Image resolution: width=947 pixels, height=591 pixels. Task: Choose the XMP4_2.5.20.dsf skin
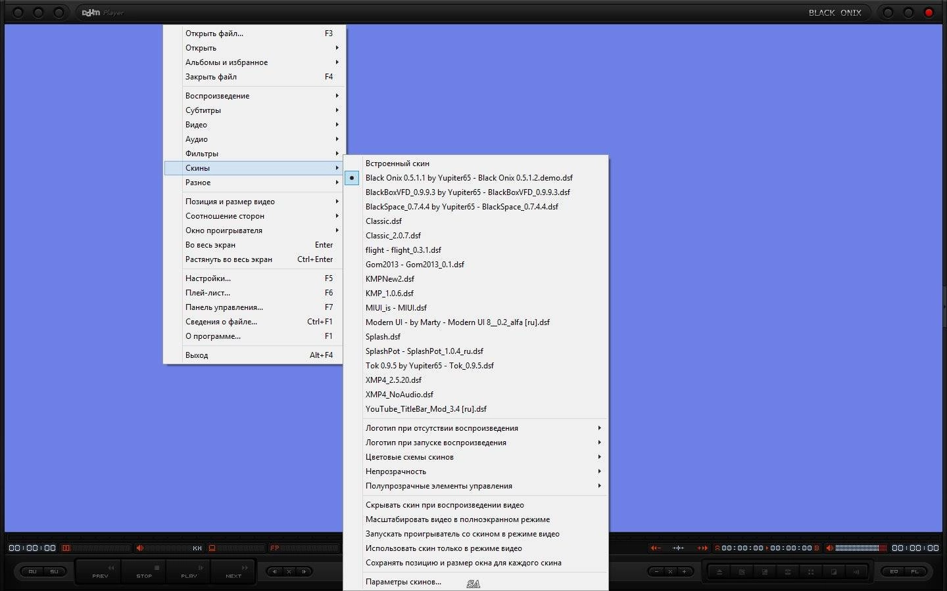[x=475, y=380]
